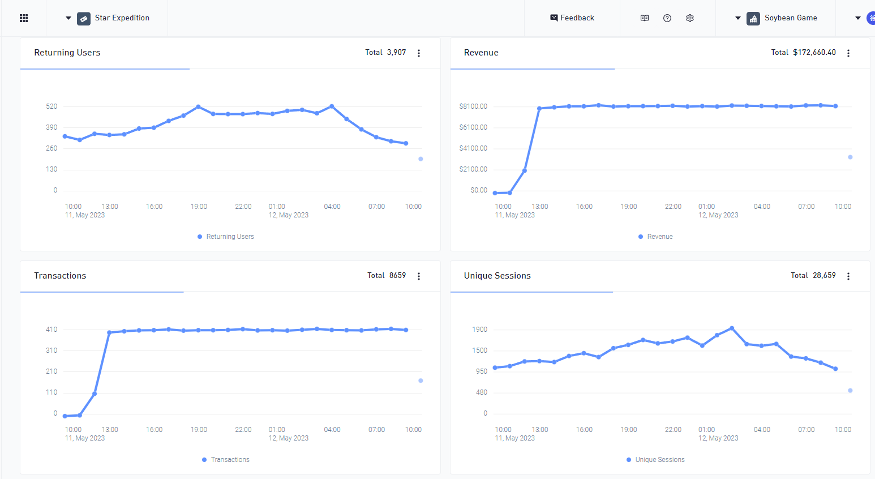Click the Star Expedition game icon
875x479 pixels.
[x=84, y=19]
